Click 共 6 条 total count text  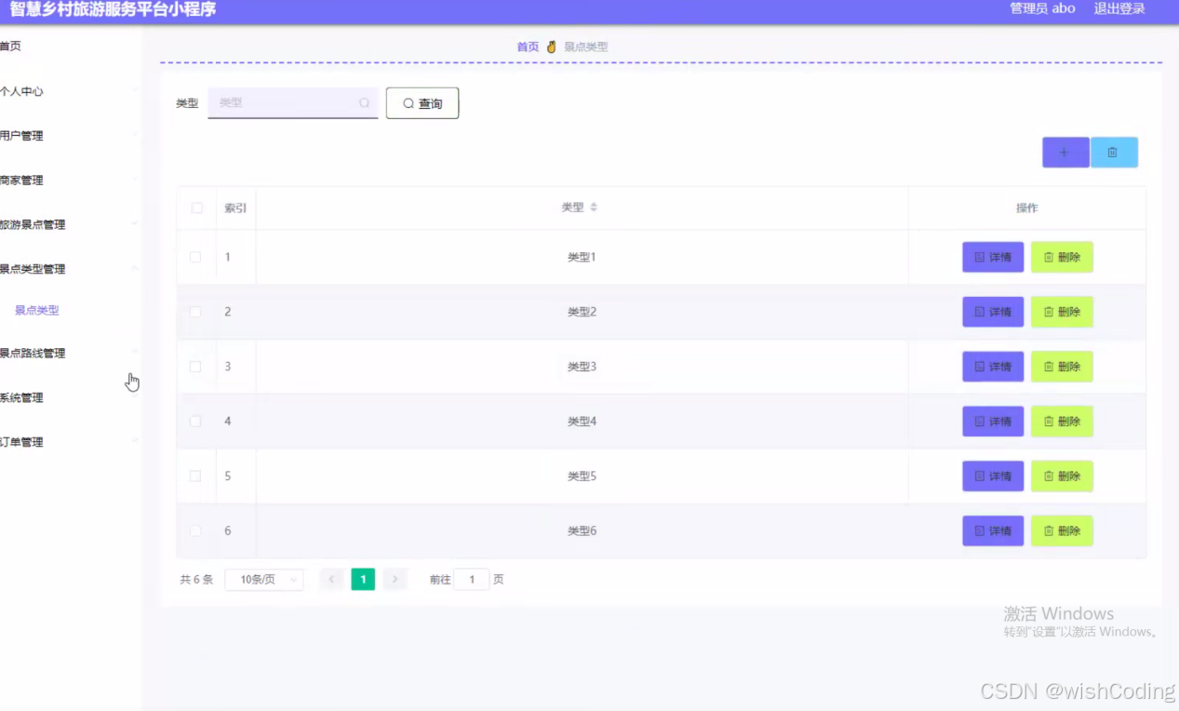tap(196, 580)
